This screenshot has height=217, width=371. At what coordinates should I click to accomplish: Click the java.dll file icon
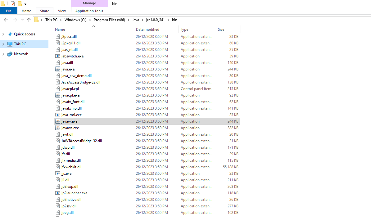click(x=57, y=62)
